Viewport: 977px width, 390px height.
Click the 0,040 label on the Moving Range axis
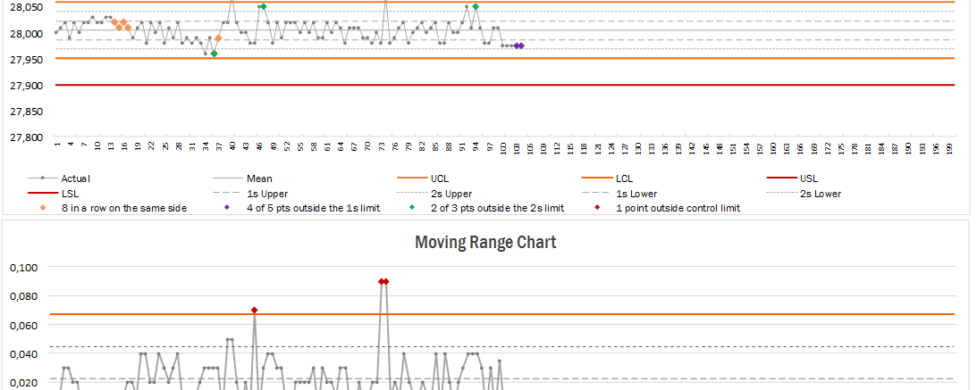coord(23,354)
